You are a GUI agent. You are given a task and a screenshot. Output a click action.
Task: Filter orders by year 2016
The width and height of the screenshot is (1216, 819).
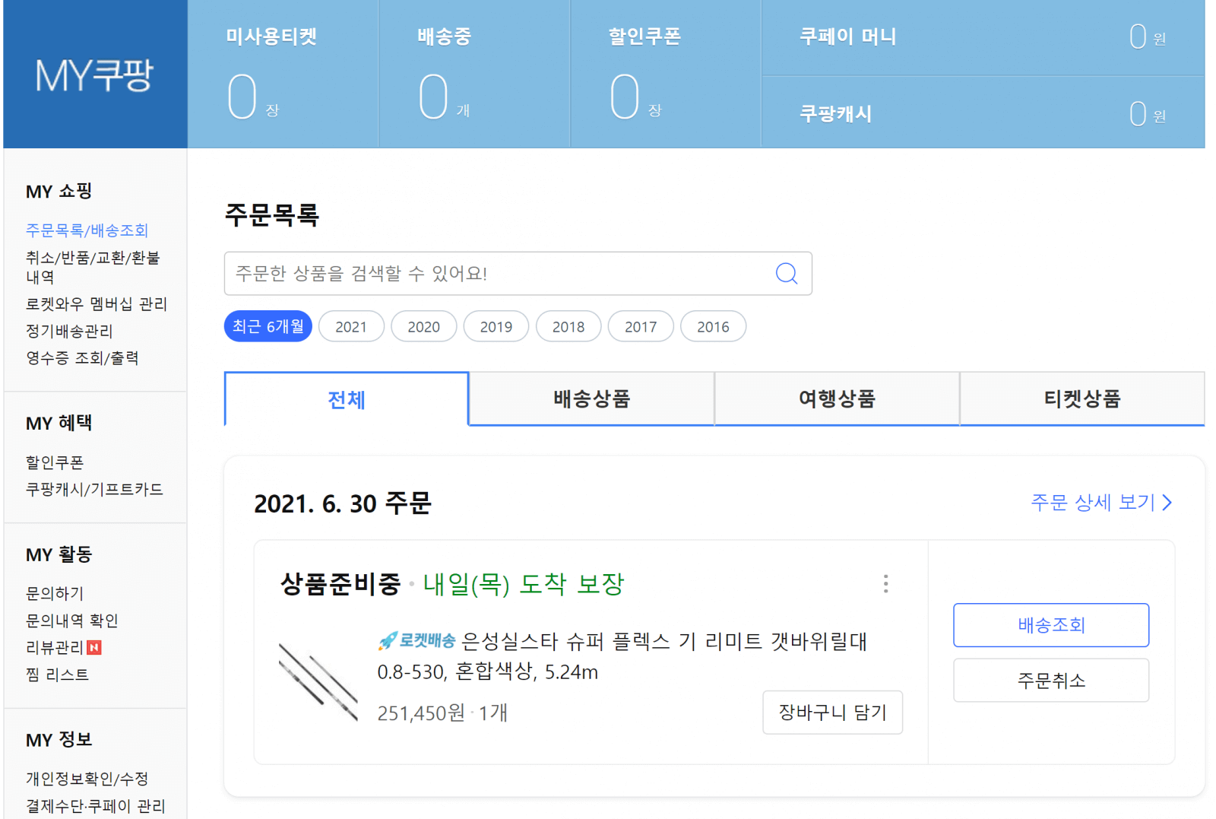pos(713,326)
